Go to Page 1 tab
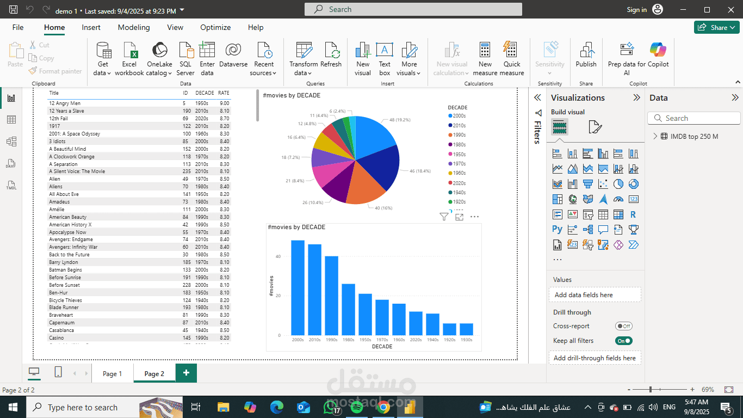This screenshot has width=743, height=418. (x=113, y=373)
